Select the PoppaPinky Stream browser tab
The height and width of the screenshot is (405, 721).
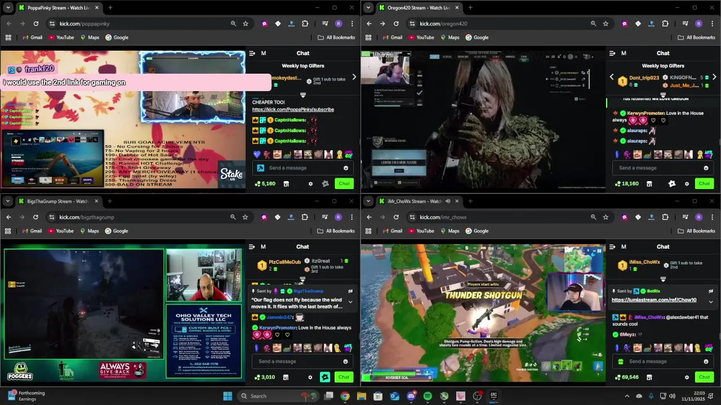(59, 8)
